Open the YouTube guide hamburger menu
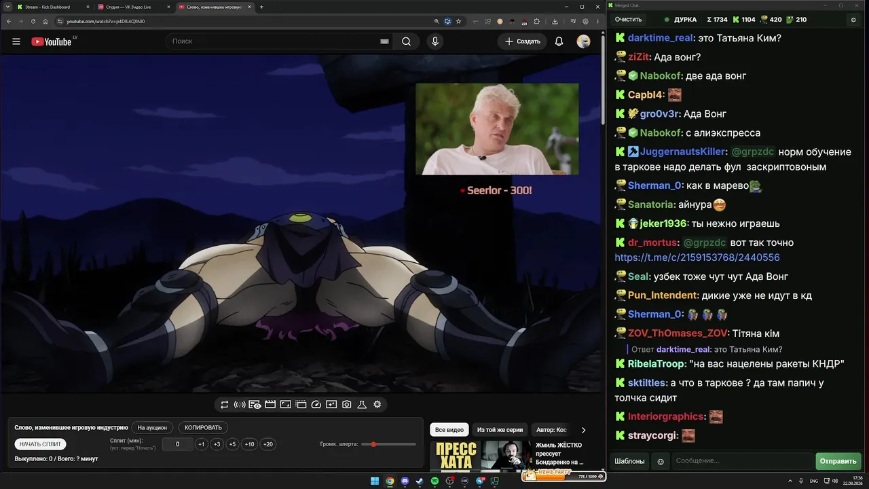Screen dimensions: 869x489 [x=16, y=41]
